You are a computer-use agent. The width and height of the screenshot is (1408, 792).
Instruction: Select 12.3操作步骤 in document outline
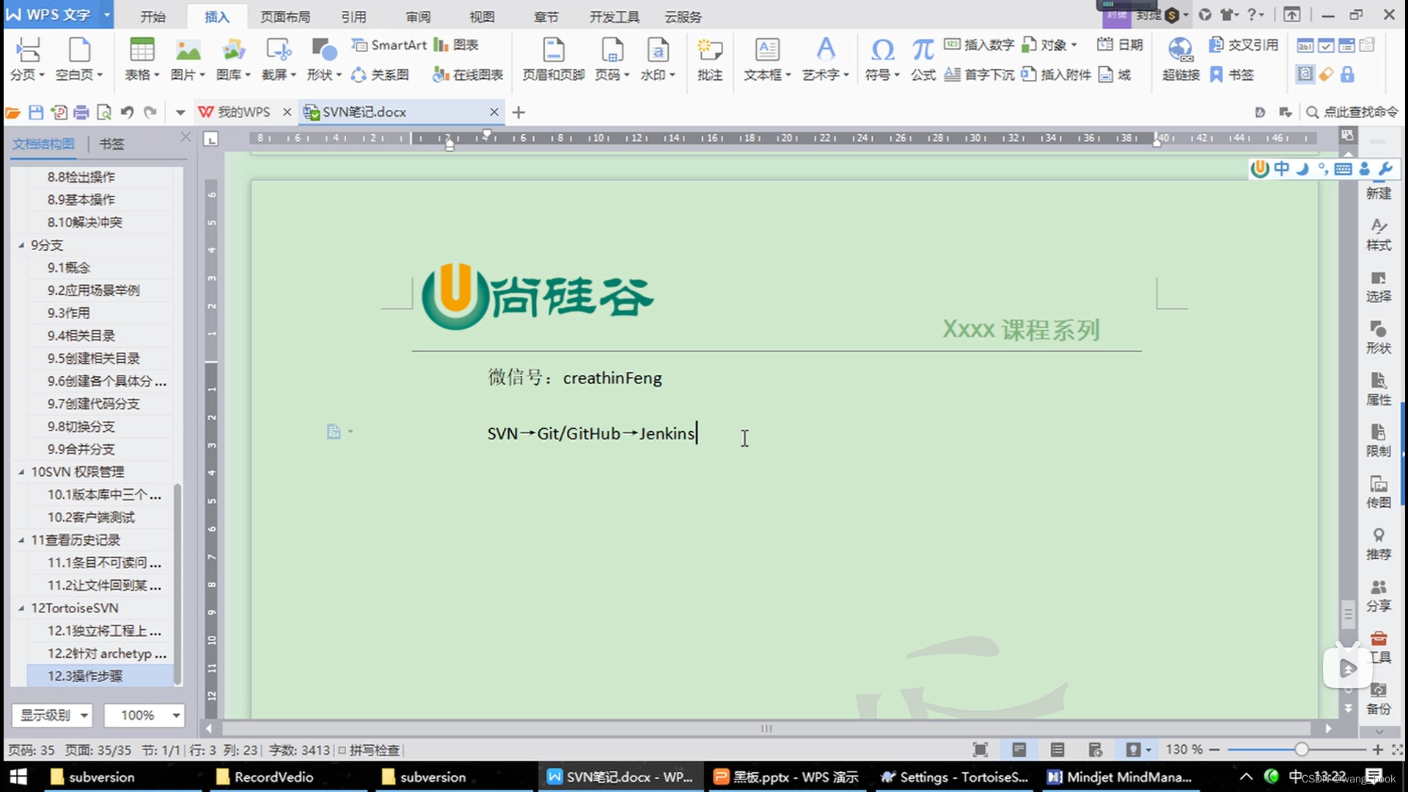pos(86,675)
